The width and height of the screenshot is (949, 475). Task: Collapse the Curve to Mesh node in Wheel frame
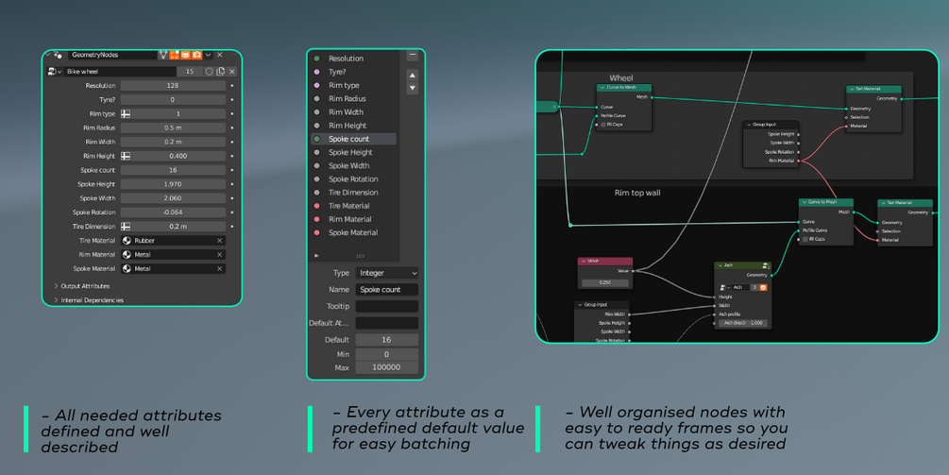[602, 88]
